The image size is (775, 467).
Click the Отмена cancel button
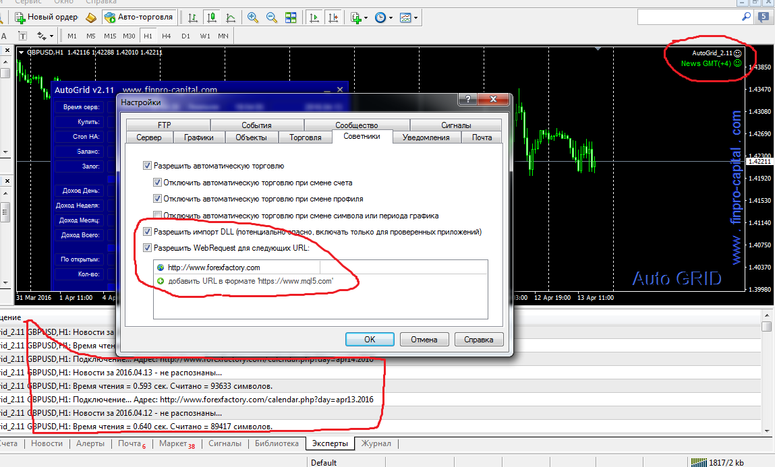pos(424,340)
